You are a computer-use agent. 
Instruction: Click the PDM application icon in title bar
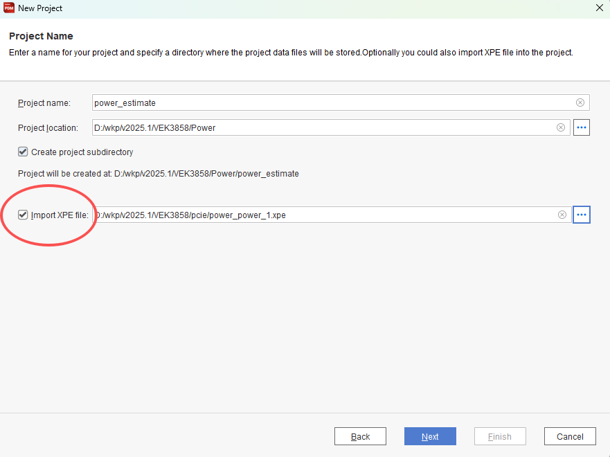[x=8, y=8]
